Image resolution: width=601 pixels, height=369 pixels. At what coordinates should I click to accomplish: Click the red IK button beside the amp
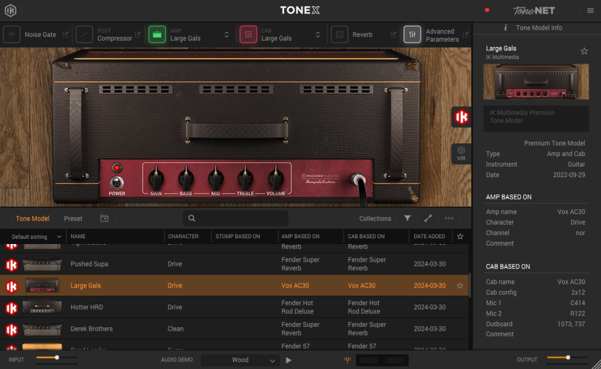(461, 117)
